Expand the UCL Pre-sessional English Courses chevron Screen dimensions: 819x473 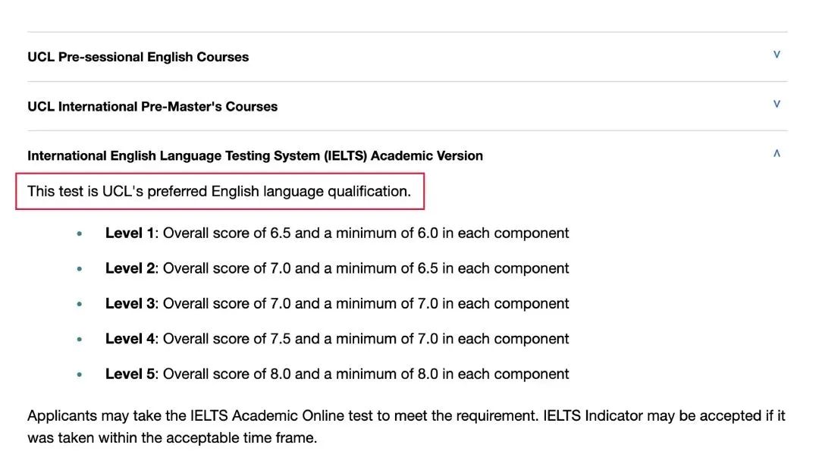click(777, 55)
